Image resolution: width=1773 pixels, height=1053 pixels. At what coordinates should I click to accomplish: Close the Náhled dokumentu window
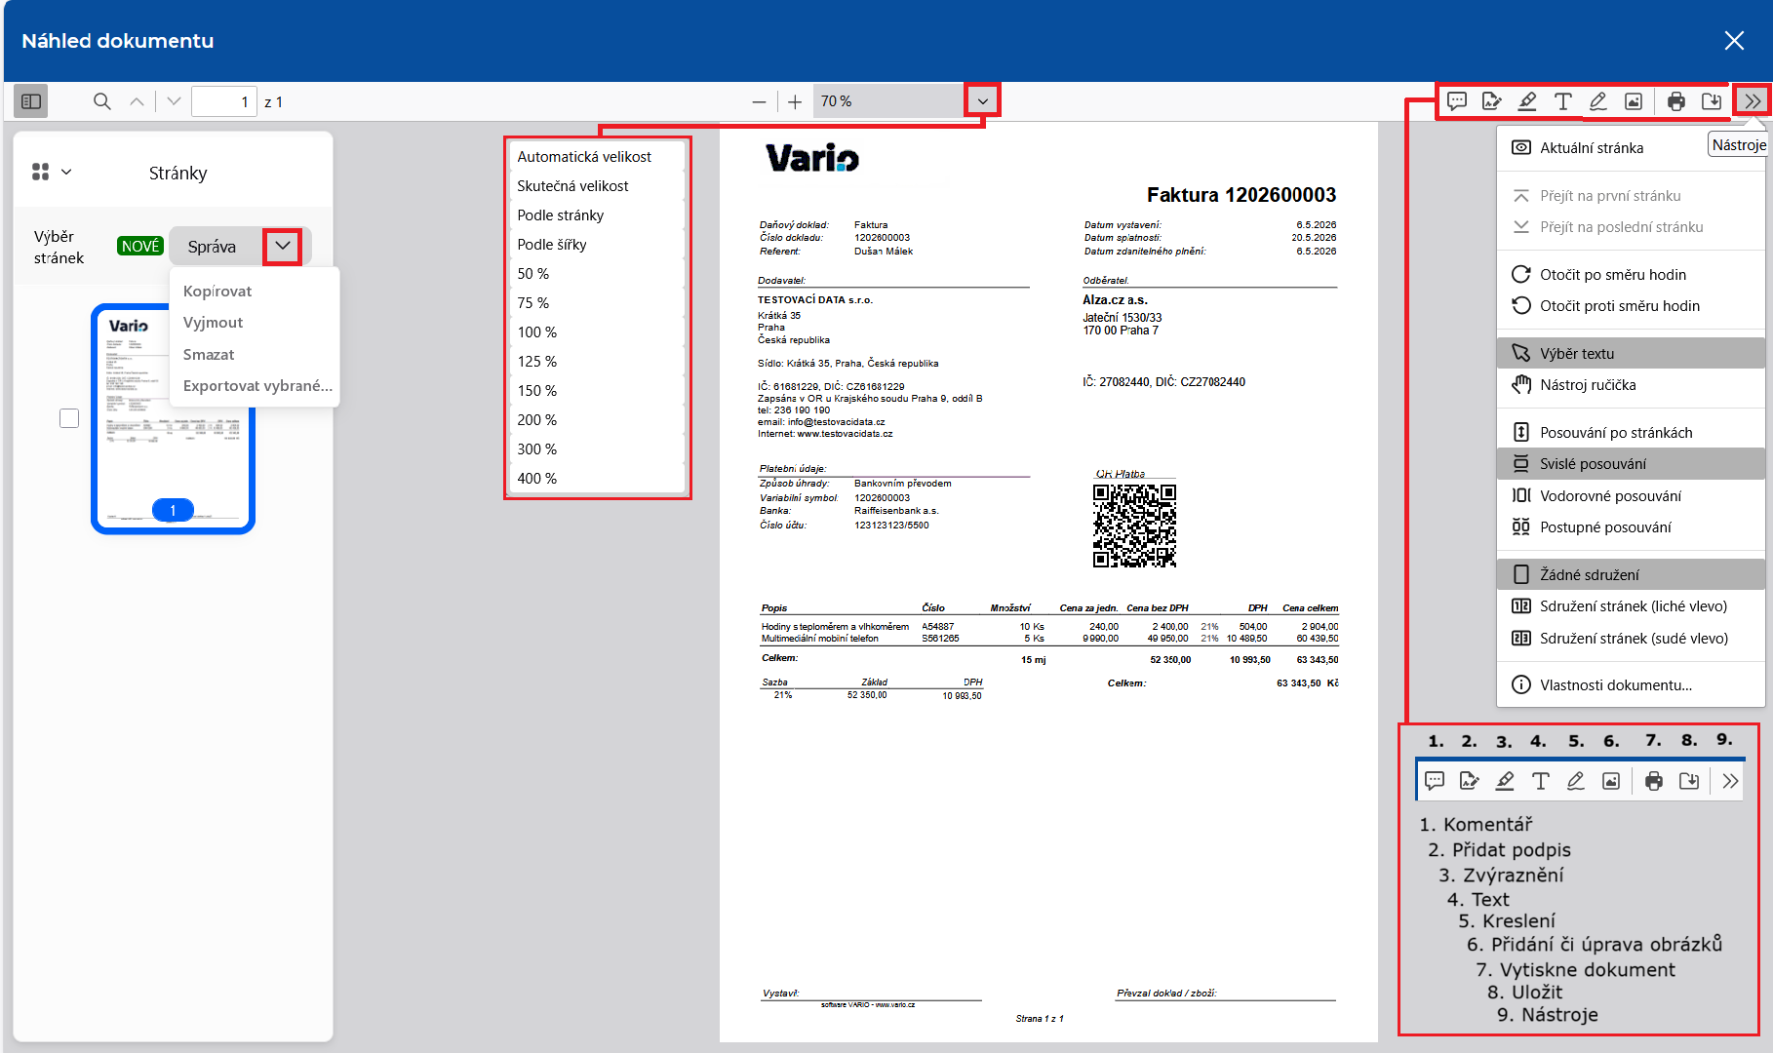pos(1734,41)
